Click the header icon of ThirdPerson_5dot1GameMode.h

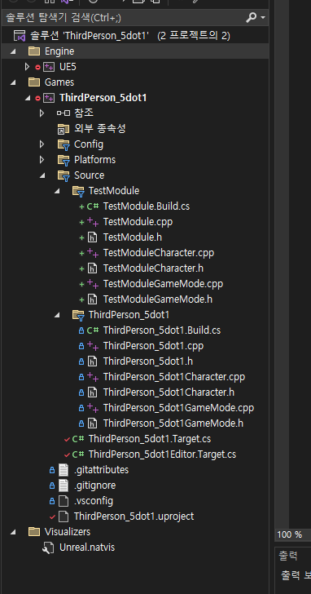pyautogui.click(x=93, y=423)
